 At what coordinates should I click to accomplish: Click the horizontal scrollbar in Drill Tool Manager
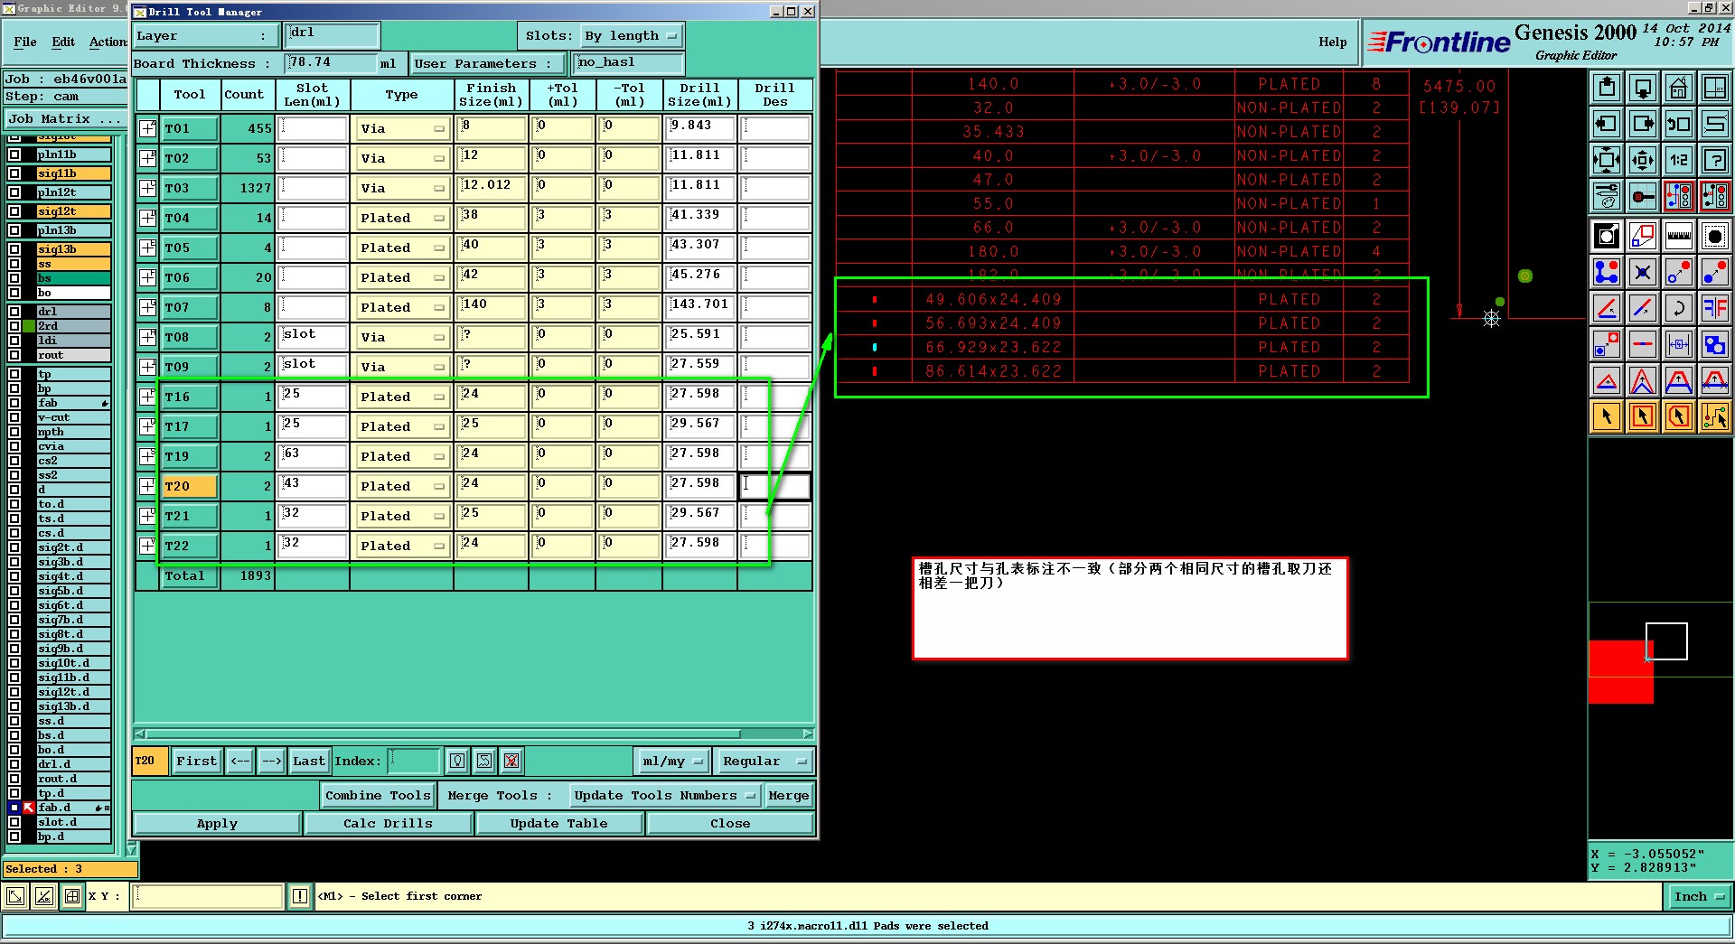474,734
